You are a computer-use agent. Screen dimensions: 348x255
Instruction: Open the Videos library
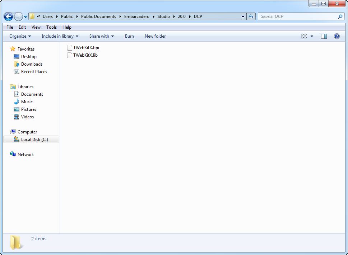pyautogui.click(x=28, y=117)
